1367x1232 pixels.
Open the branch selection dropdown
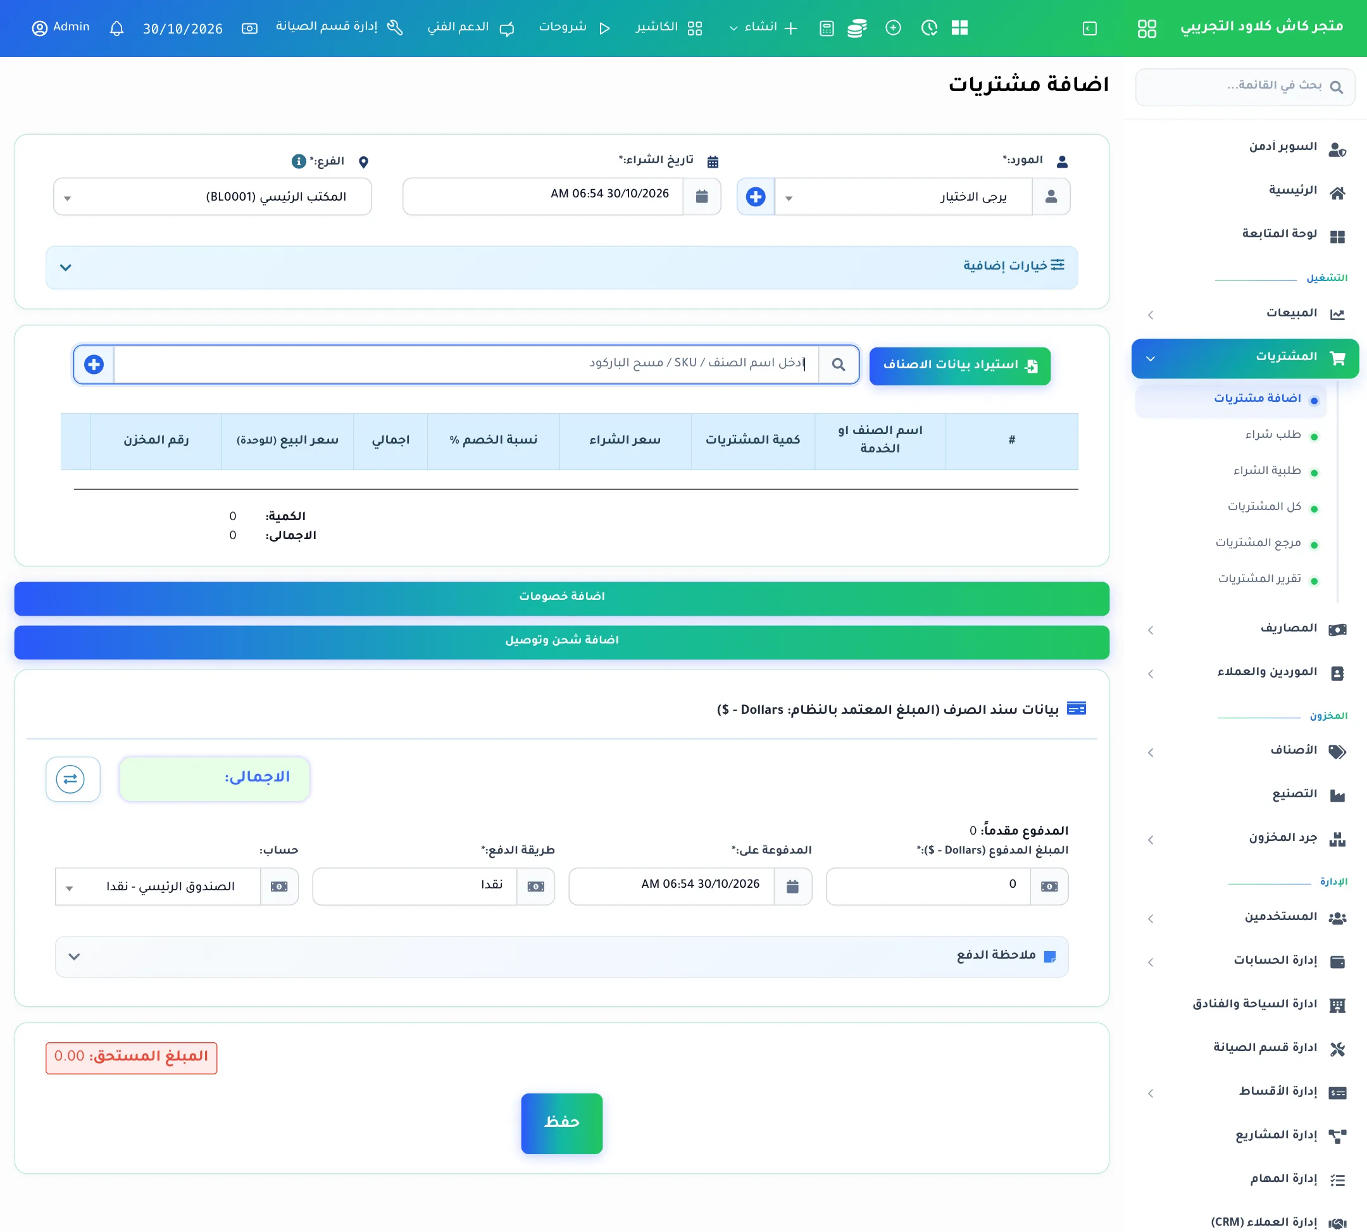(213, 197)
